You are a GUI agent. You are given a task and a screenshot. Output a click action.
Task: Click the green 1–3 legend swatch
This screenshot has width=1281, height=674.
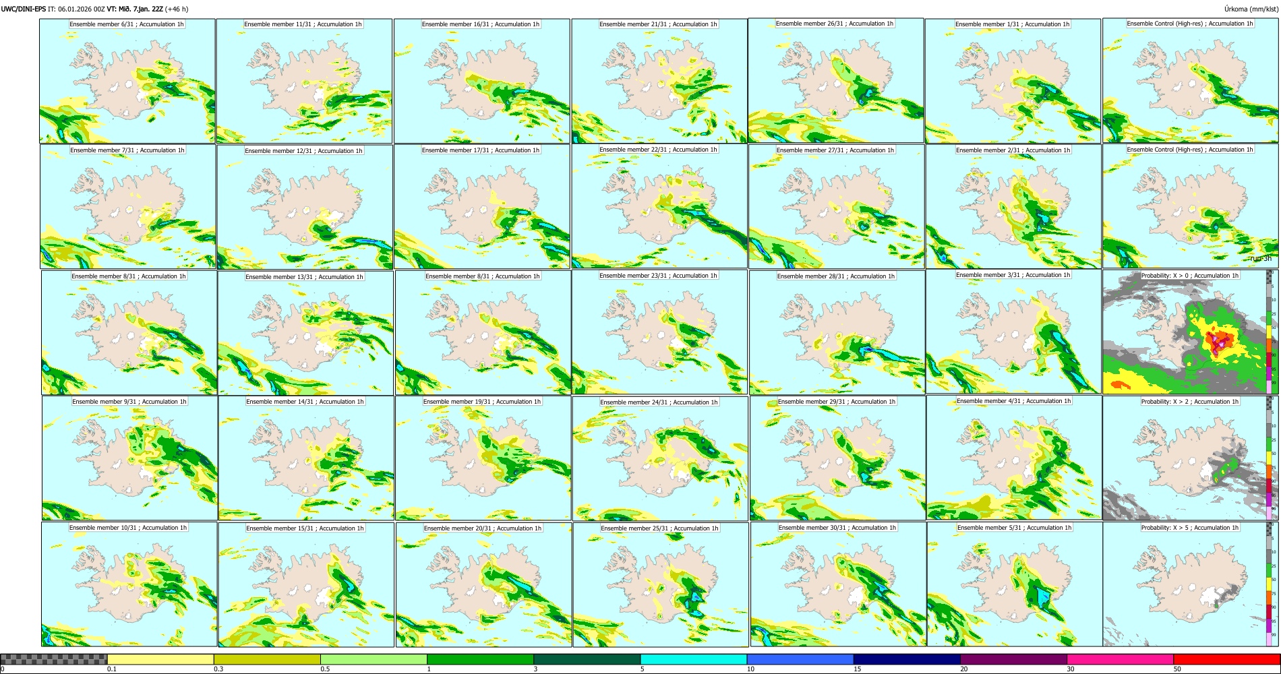[x=480, y=659]
